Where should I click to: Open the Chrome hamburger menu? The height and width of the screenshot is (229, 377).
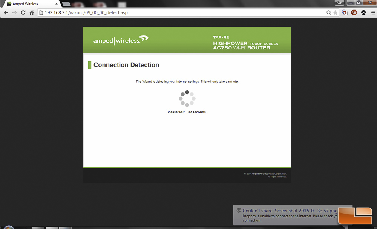tap(373, 12)
